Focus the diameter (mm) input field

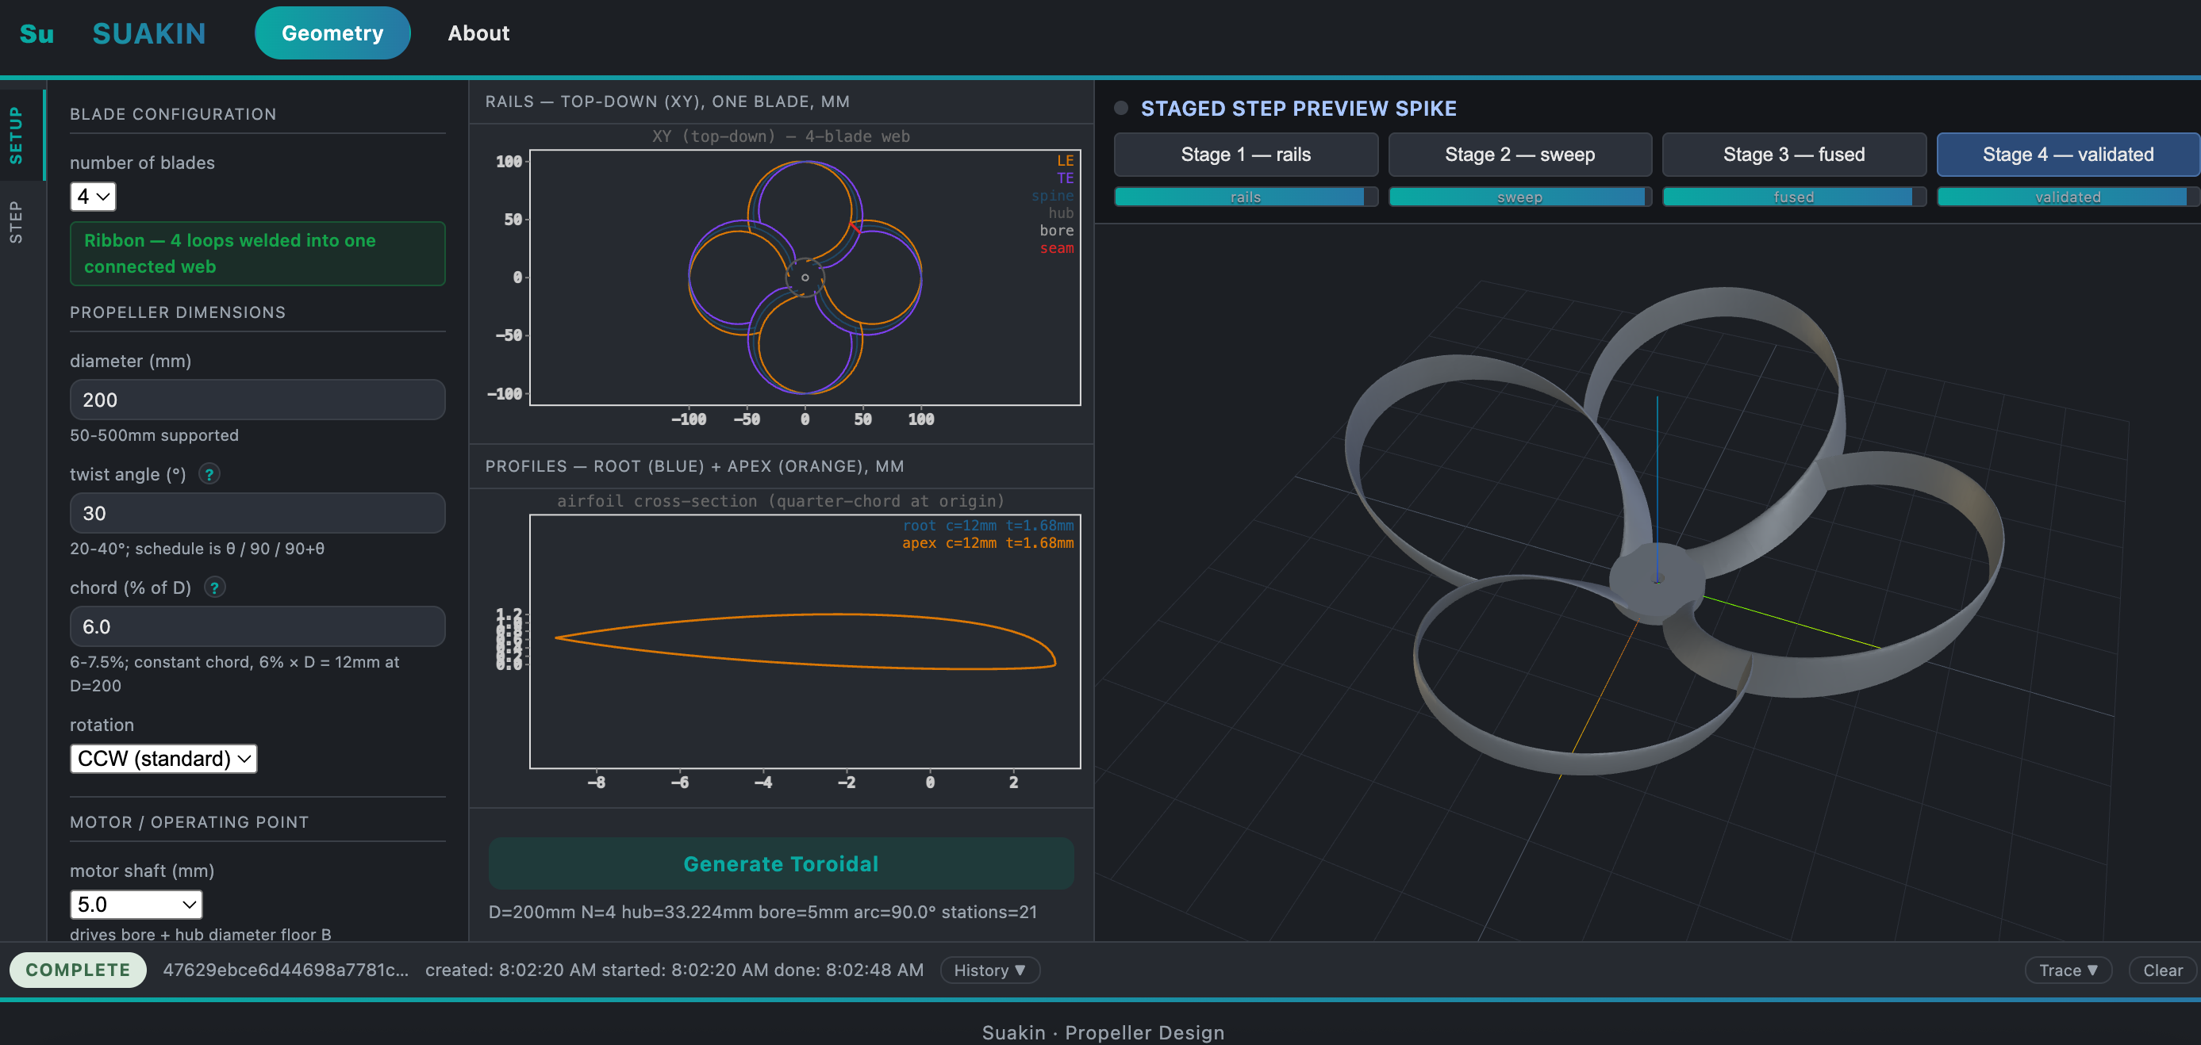(x=257, y=400)
